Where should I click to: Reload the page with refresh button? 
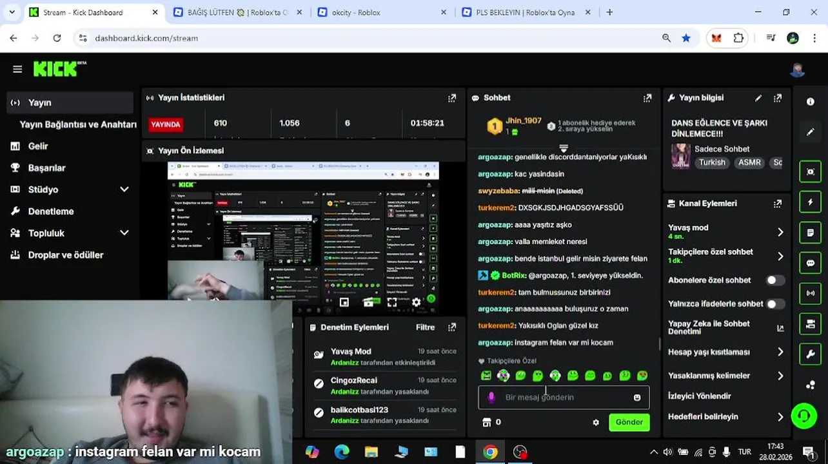pyautogui.click(x=57, y=38)
